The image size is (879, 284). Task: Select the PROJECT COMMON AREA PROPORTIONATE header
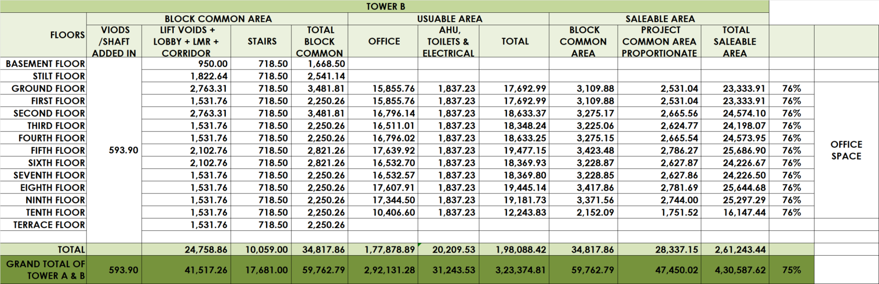coord(659,42)
